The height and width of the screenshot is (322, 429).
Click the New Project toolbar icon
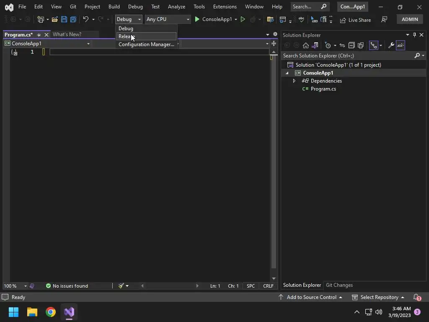coord(41,19)
